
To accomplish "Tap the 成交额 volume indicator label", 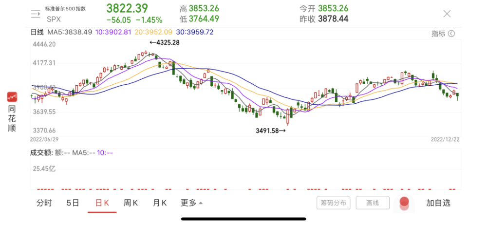I will click(x=41, y=152).
